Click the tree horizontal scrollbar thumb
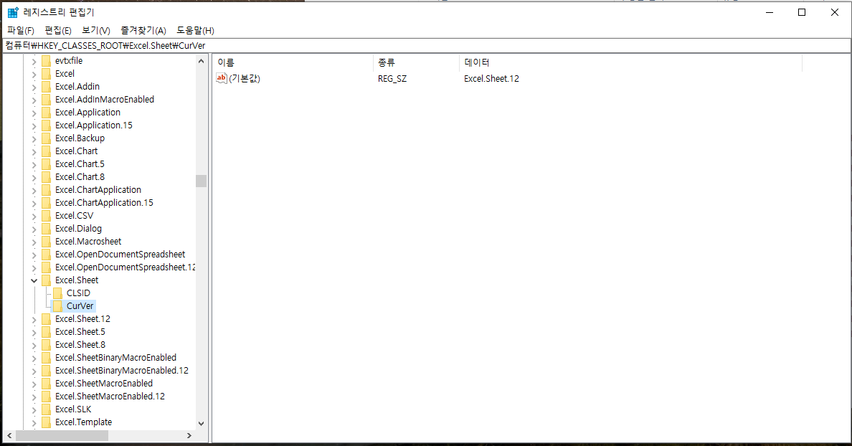Viewport: 852px width, 446px height. tap(62, 436)
